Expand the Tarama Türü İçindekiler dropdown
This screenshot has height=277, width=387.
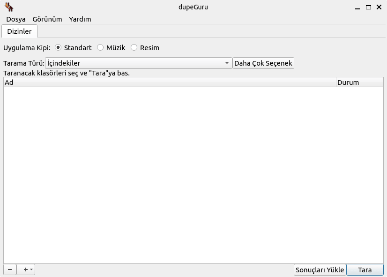138,63
